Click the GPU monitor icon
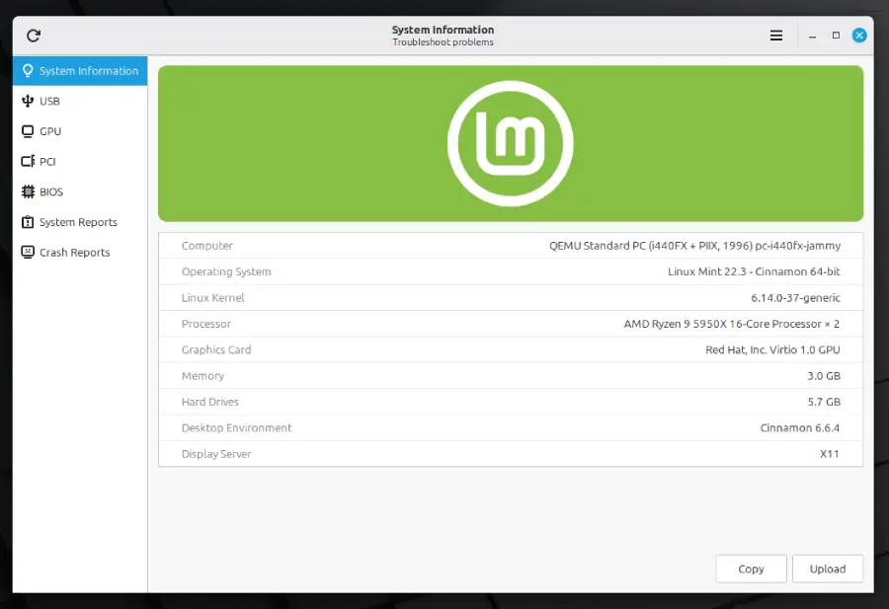This screenshot has width=889, height=609. point(28,131)
